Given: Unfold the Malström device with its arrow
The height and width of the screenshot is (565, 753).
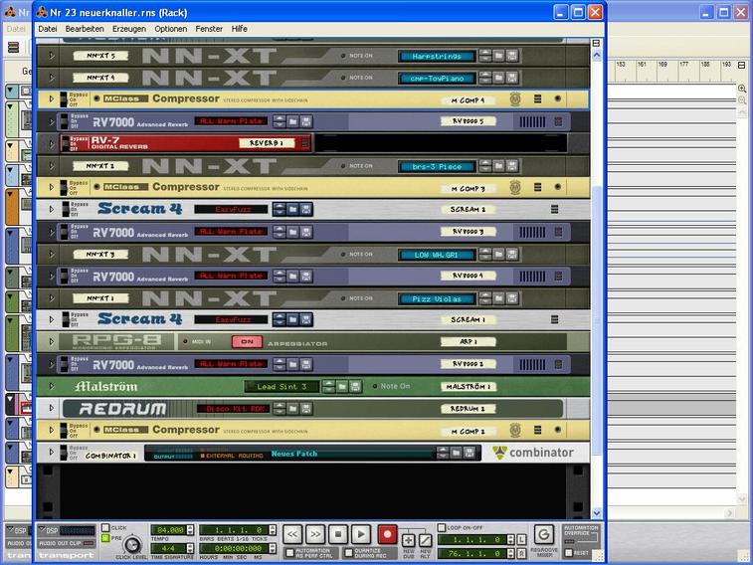Looking at the screenshot, I should point(52,386).
